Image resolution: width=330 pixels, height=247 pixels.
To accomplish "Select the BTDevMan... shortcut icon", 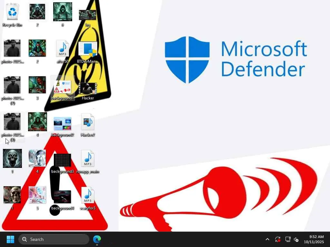I will (x=88, y=52).
